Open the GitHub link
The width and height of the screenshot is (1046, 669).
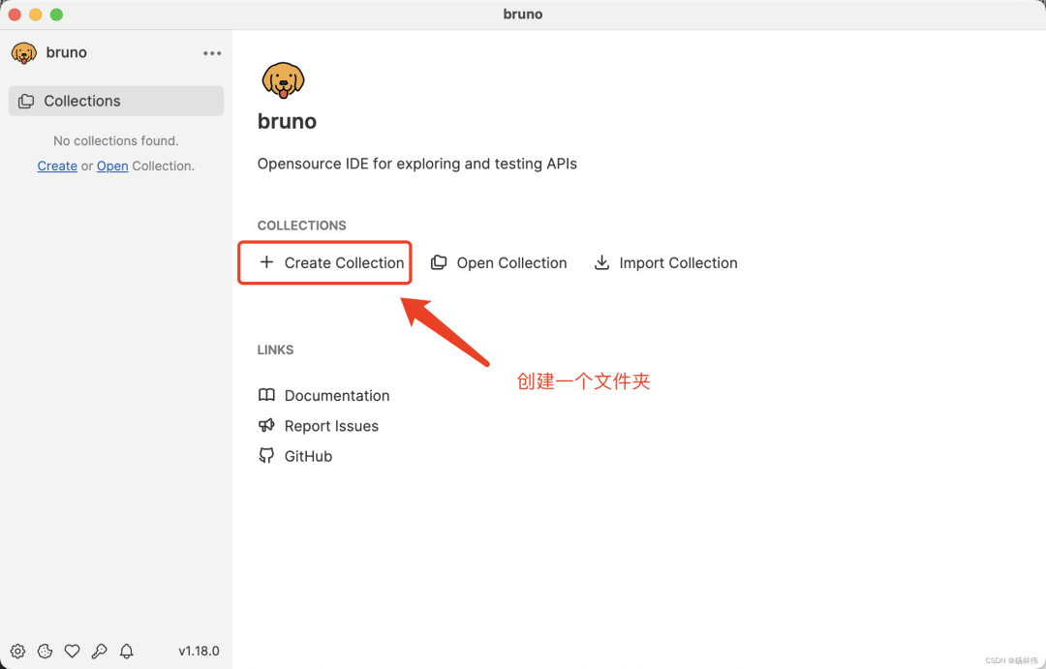(x=294, y=456)
